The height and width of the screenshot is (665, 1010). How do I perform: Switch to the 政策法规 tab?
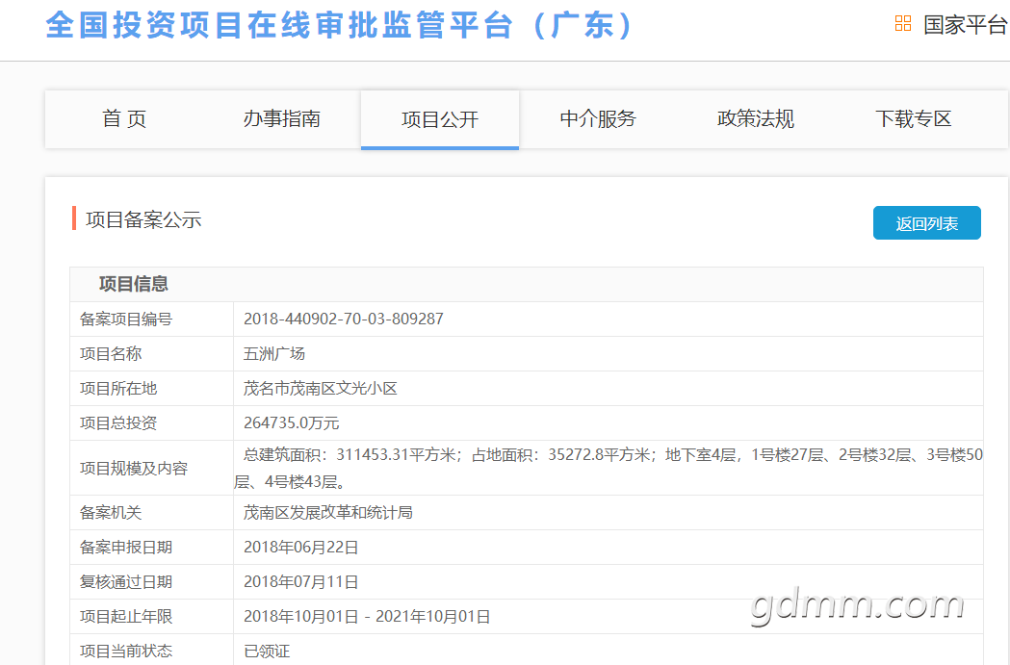(x=756, y=119)
